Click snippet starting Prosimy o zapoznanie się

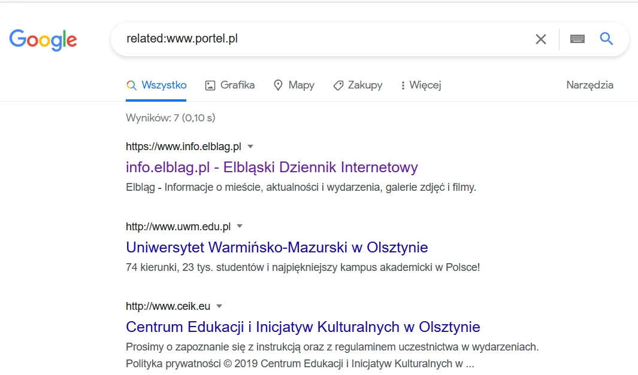pyautogui.click(x=332, y=355)
